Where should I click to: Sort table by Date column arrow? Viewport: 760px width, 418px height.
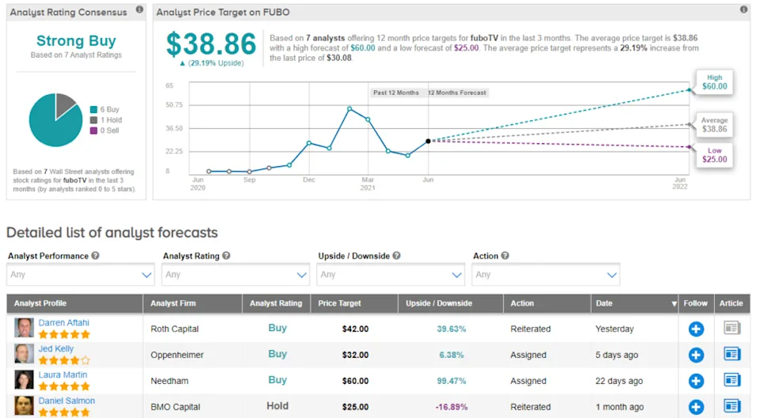(x=674, y=304)
